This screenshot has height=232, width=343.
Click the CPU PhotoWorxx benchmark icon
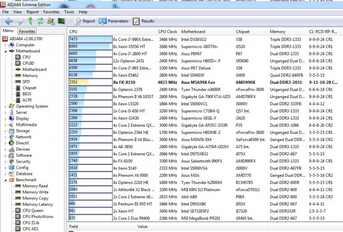coord(18,216)
